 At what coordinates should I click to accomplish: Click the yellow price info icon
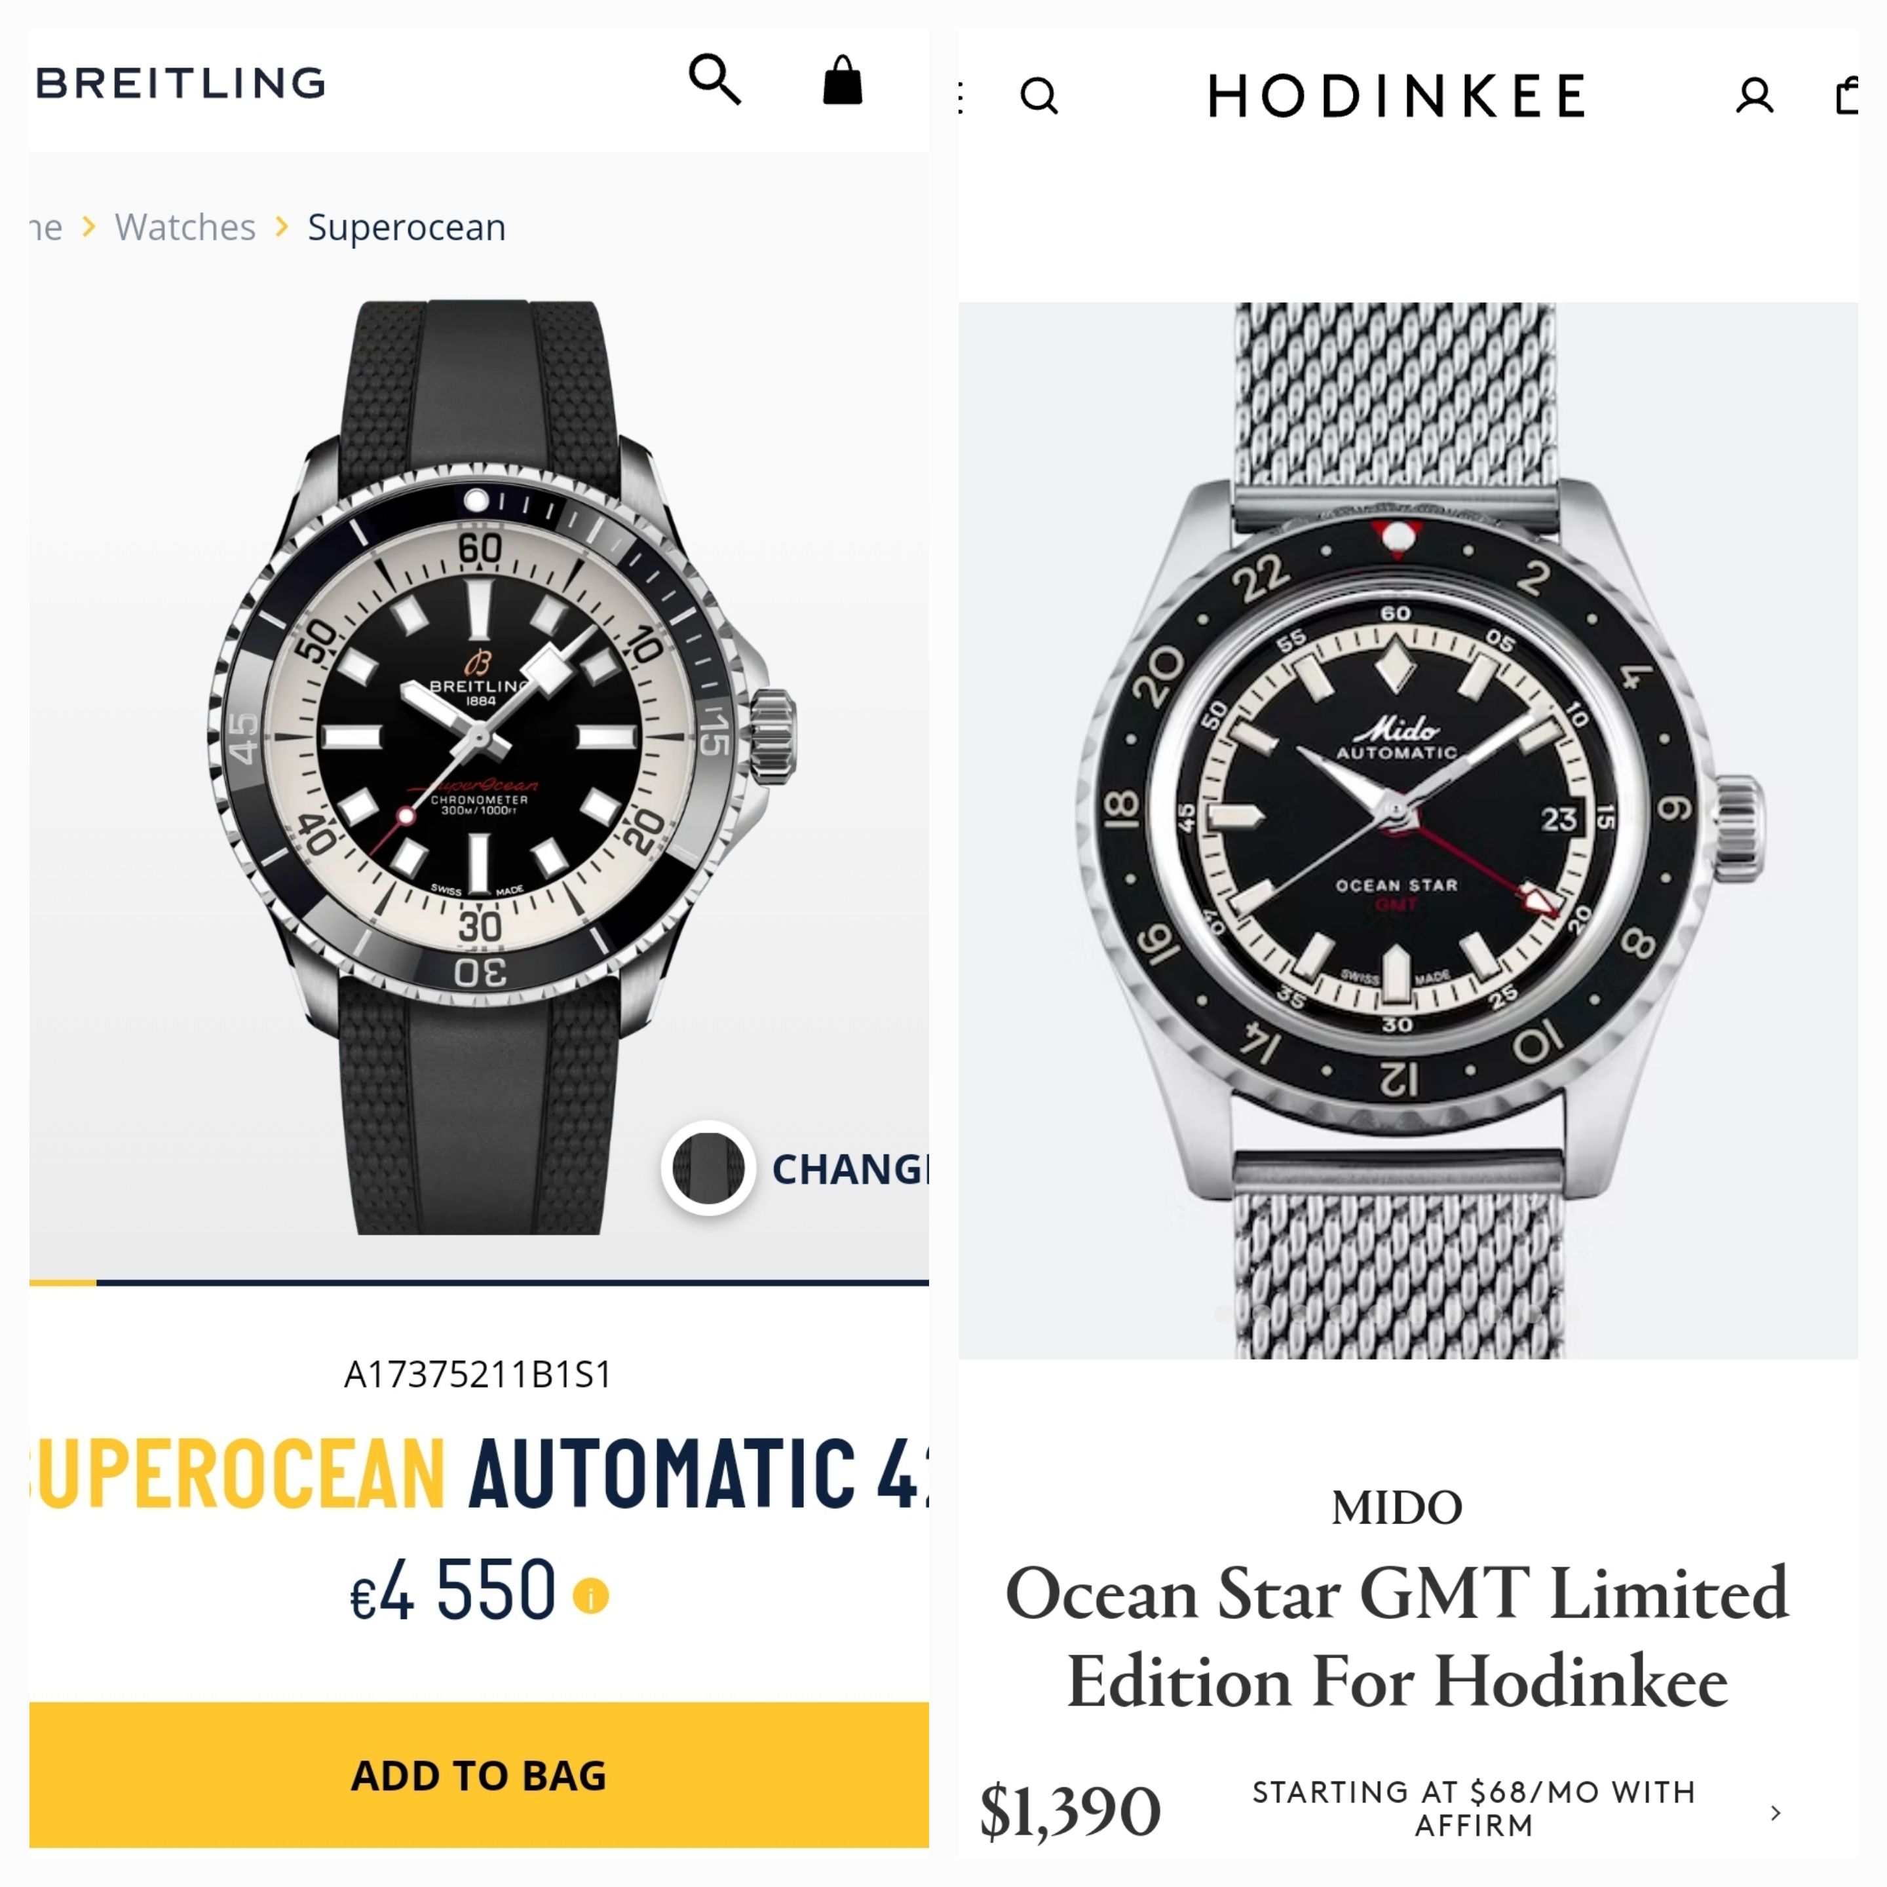(x=591, y=1596)
